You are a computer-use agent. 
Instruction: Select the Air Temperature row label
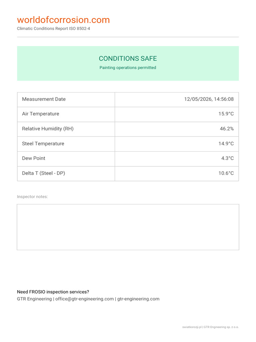click(x=40, y=114)
